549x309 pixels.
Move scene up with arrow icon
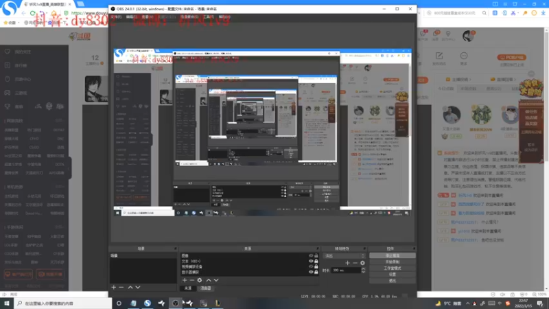tap(130, 287)
